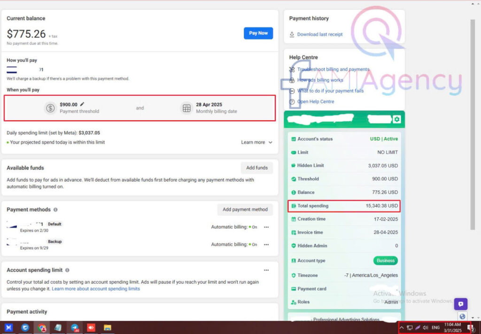
Task: Open File Explorer from the taskbar
Action: (x=108, y=327)
